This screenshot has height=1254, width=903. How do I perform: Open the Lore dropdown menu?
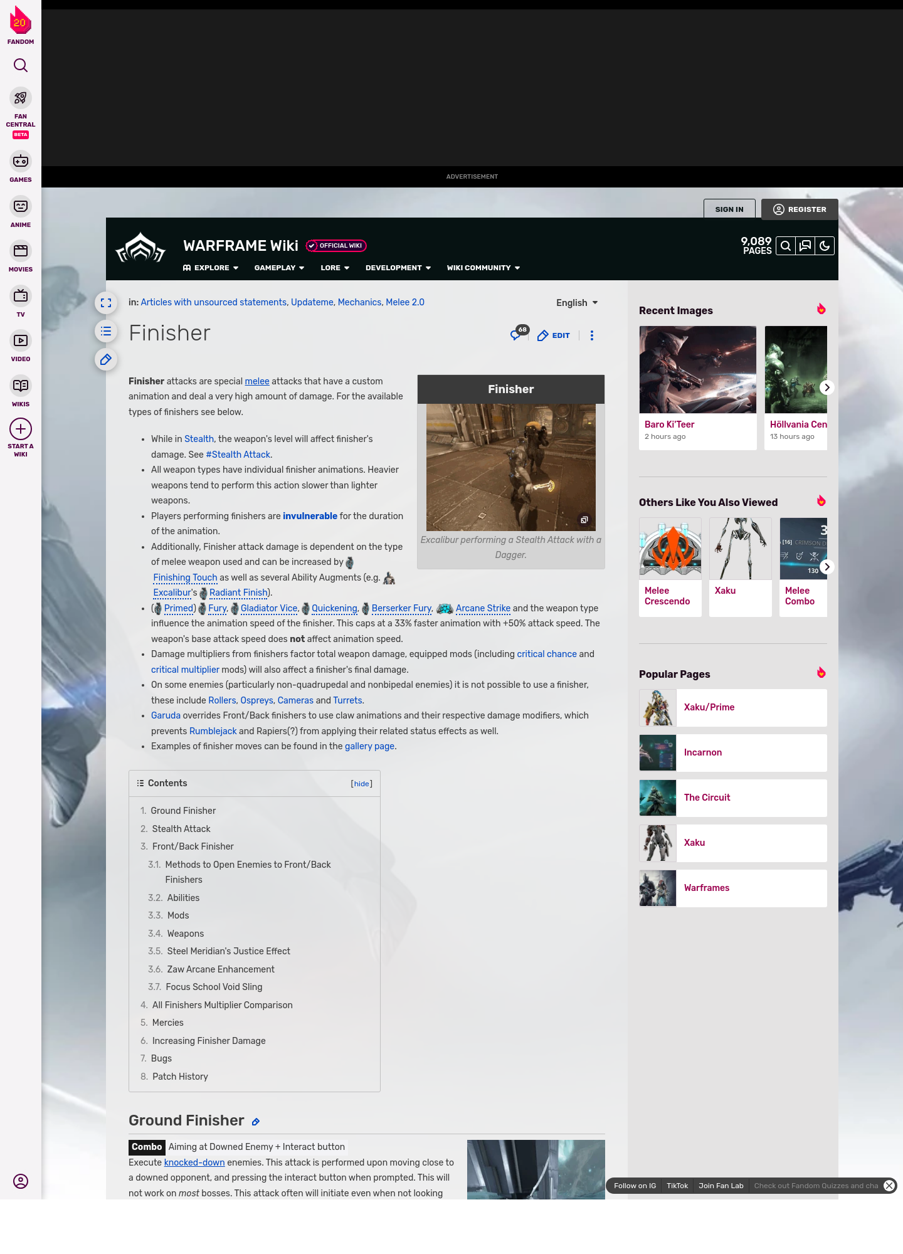(x=335, y=268)
